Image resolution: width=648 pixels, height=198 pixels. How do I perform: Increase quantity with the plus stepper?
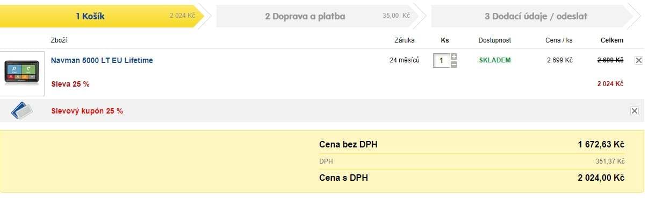point(454,56)
